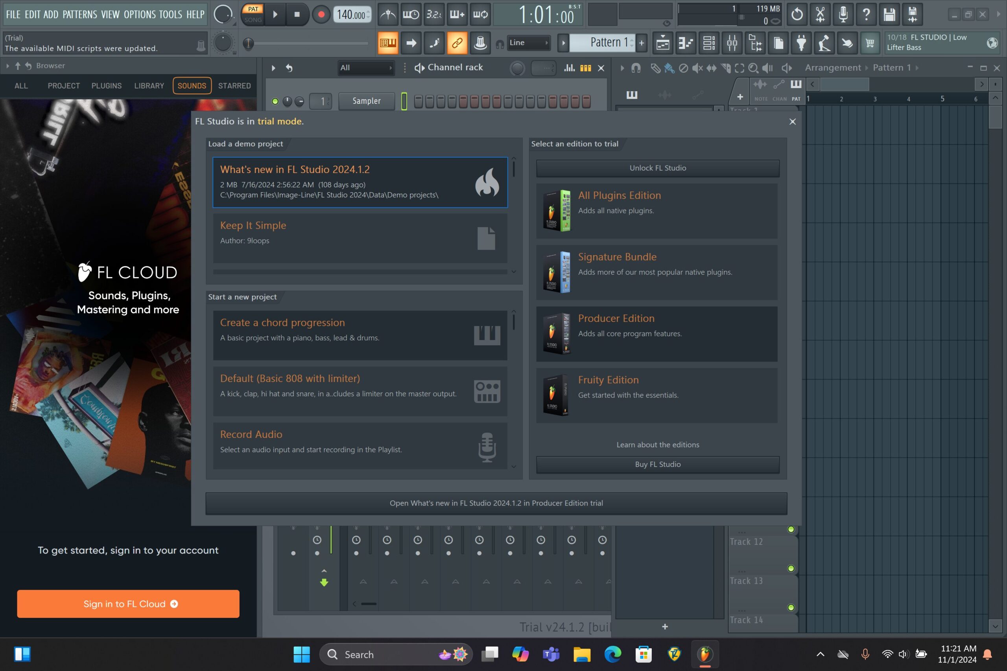The image size is (1007, 671).
Task: Switch to PLUGINS browser tab
Action: coord(107,86)
